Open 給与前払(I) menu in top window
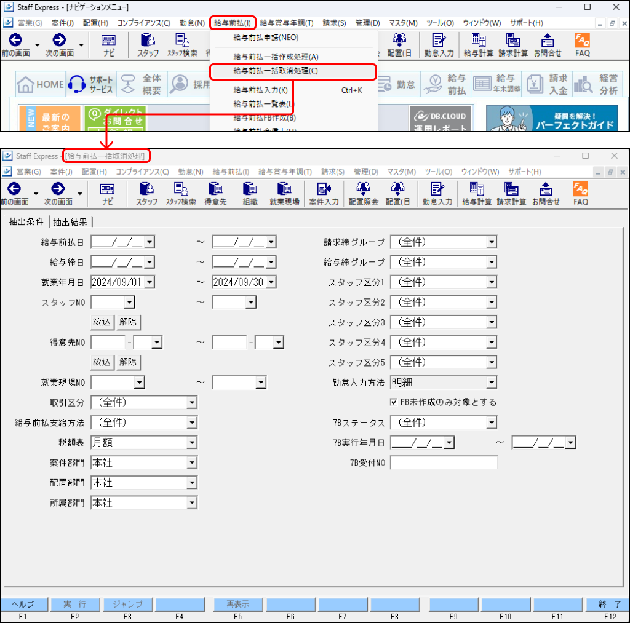Viewport: 630px width, 623px height. click(x=232, y=23)
